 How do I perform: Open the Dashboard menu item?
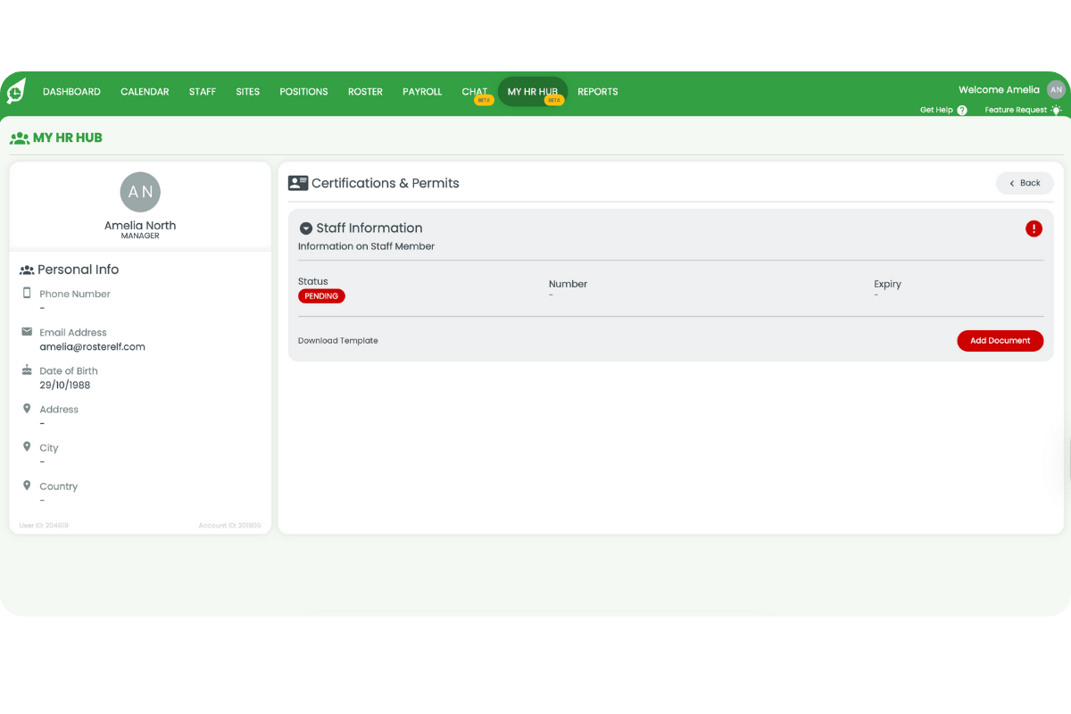click(71, 91)
